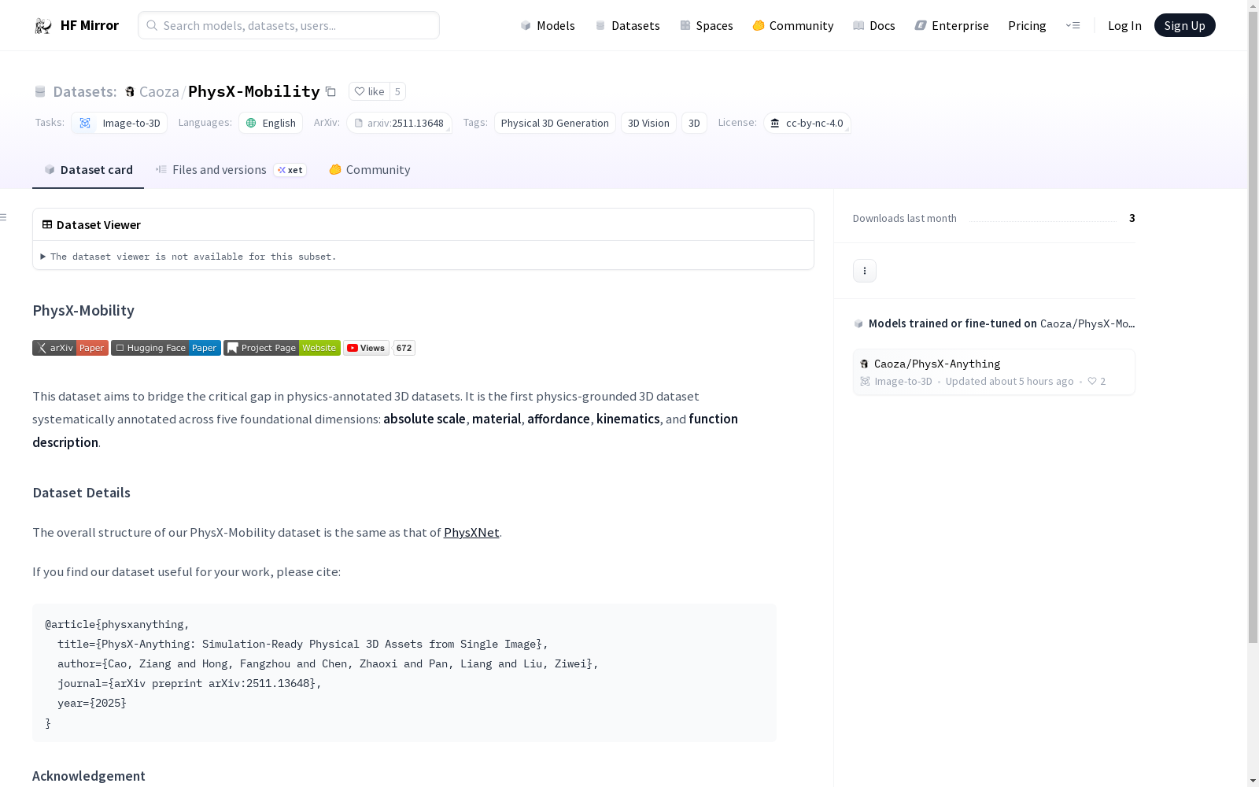Click the Downloads last month label

[x=905, y=218]
